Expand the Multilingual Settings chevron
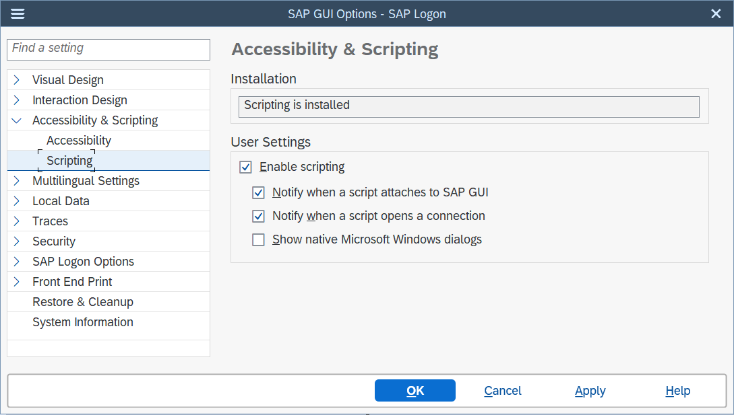Image resolution: width=734 pixels, height=415 pixels. tap(17, 181)
